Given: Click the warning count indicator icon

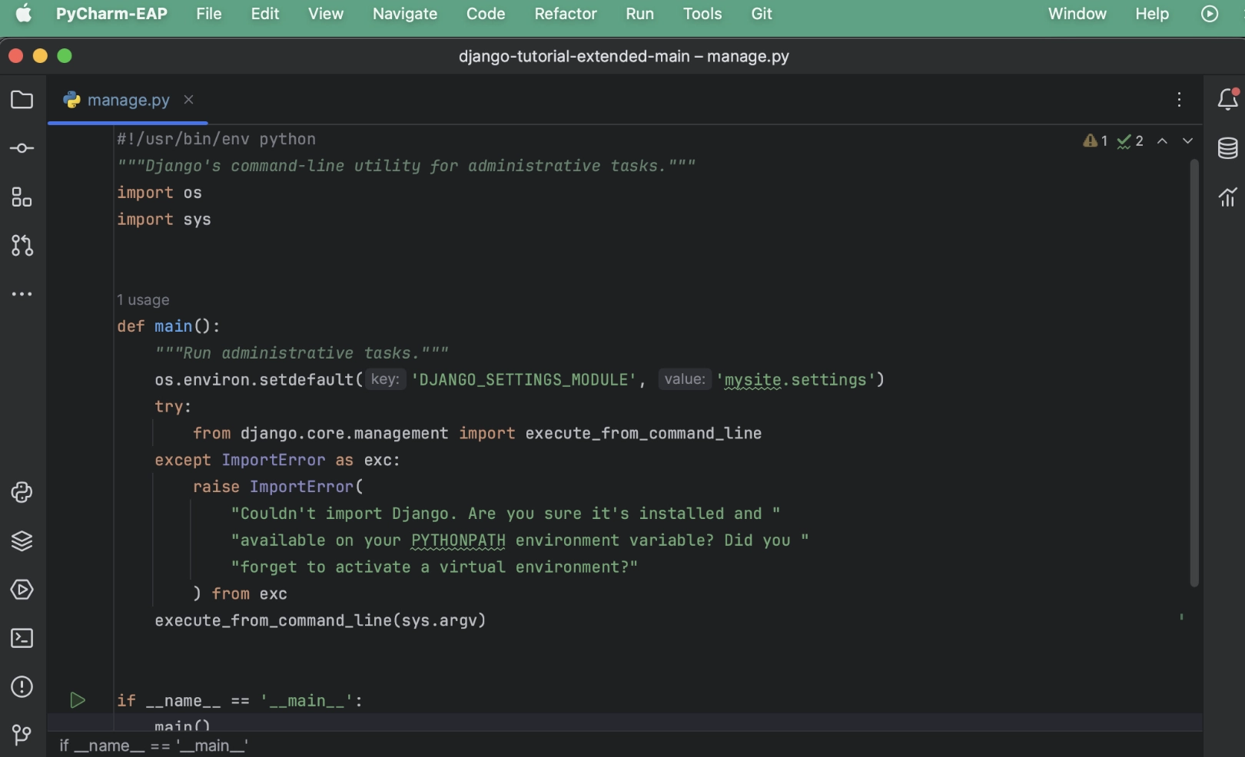Looking at the screenshot, I should click(x=1095, y=140).
